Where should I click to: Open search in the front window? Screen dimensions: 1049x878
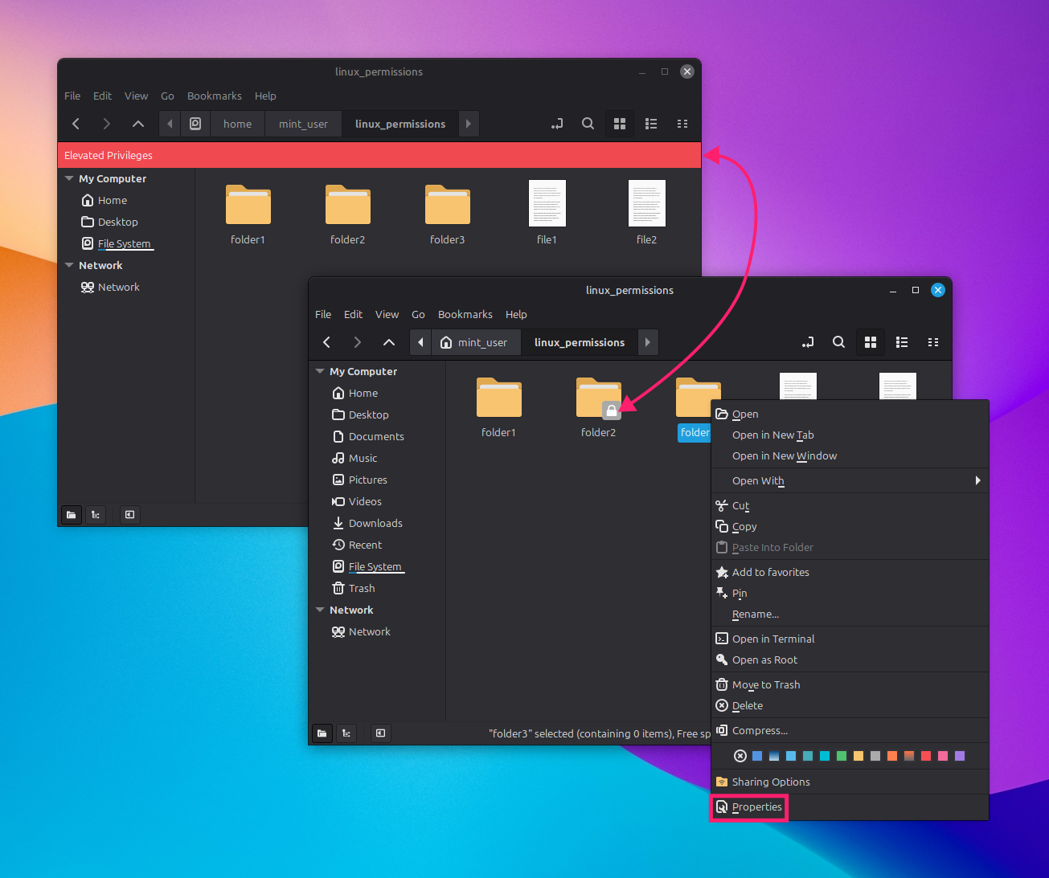(838, 342)
